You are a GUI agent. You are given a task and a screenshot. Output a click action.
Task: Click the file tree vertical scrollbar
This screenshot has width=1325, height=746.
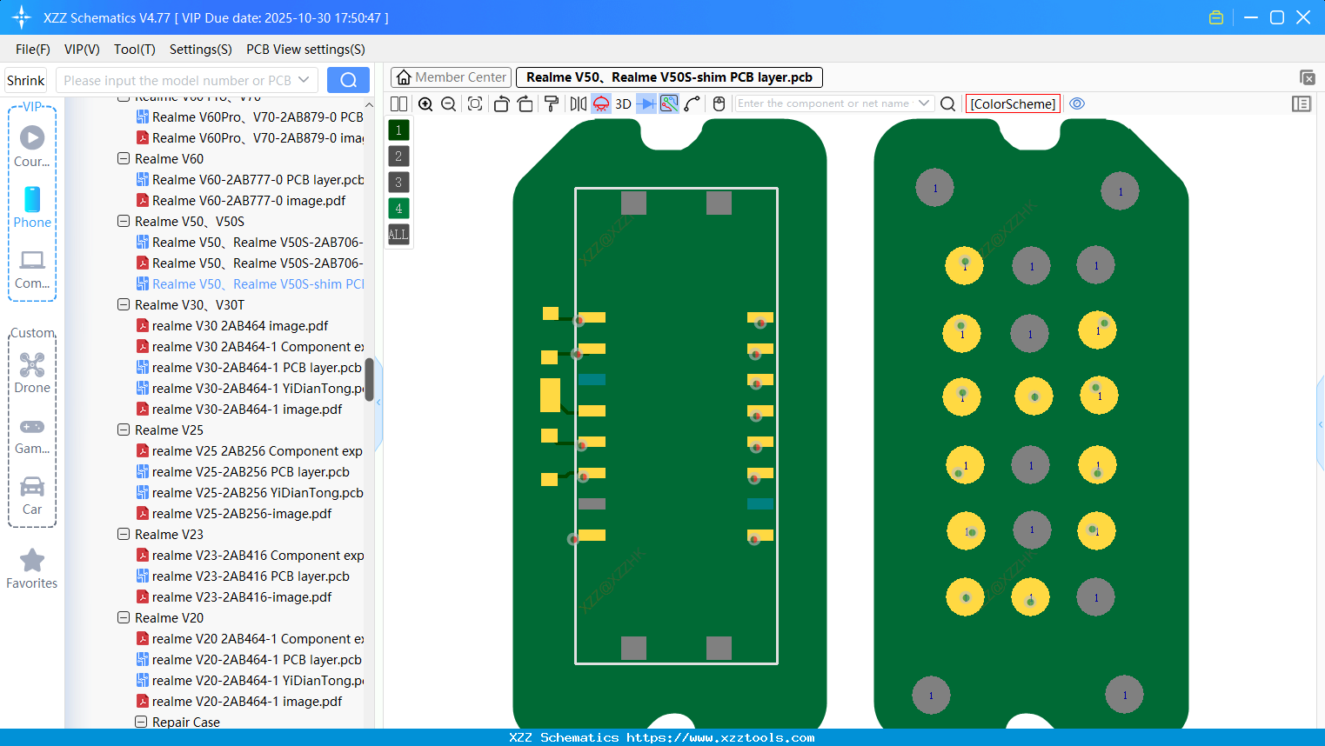[369, 380]
